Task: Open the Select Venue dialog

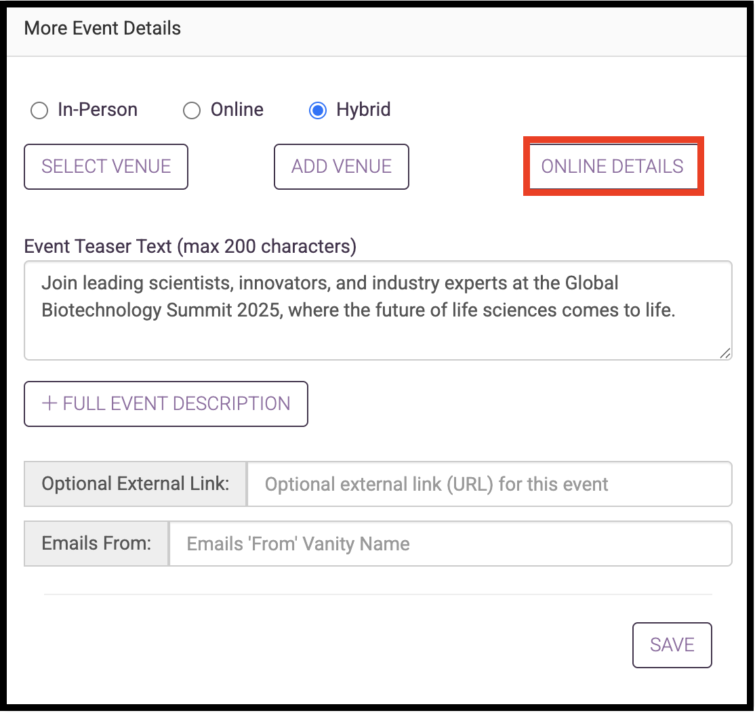Action: pyautogui.click(x=106, y=167)
